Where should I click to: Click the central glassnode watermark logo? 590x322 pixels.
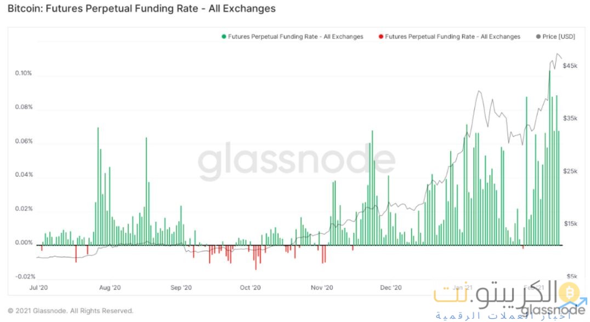[x=296, y=159]
